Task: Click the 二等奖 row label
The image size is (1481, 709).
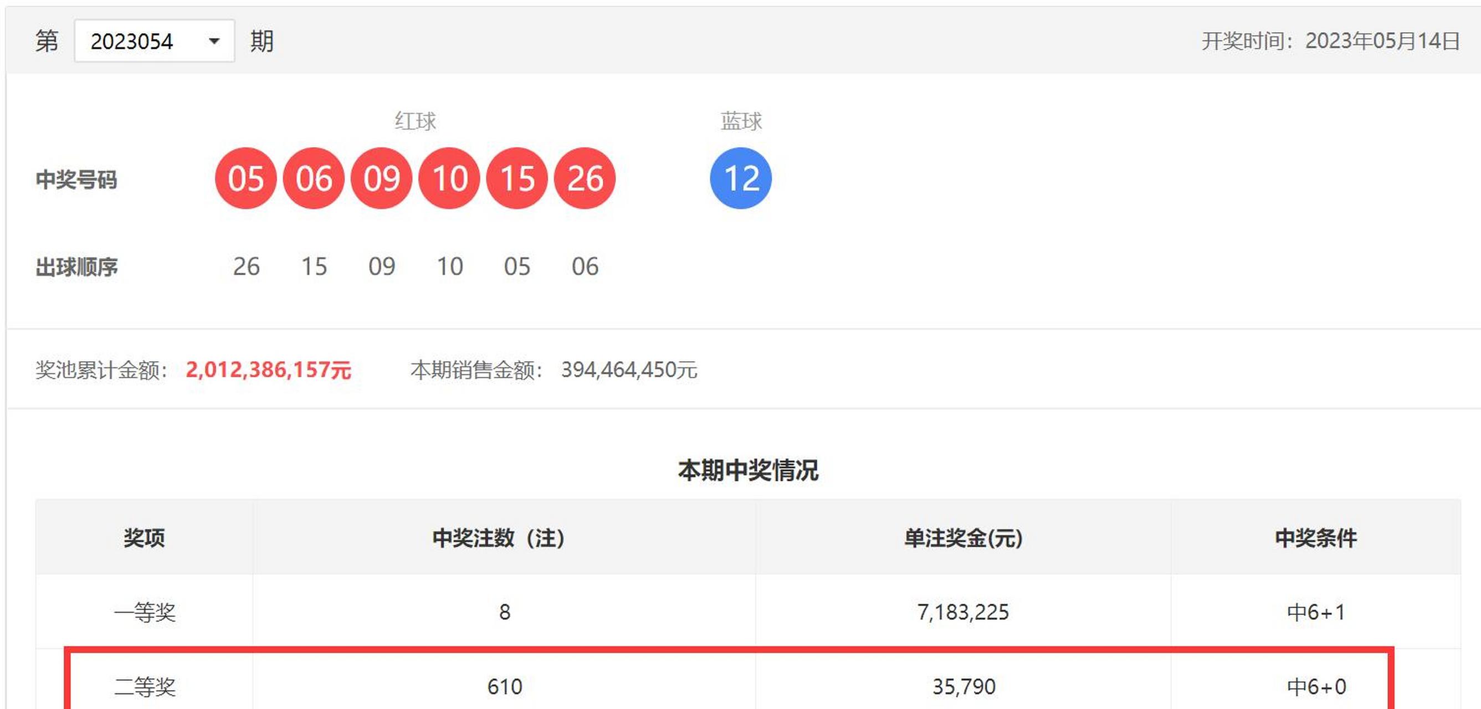Action: (144, 687)
